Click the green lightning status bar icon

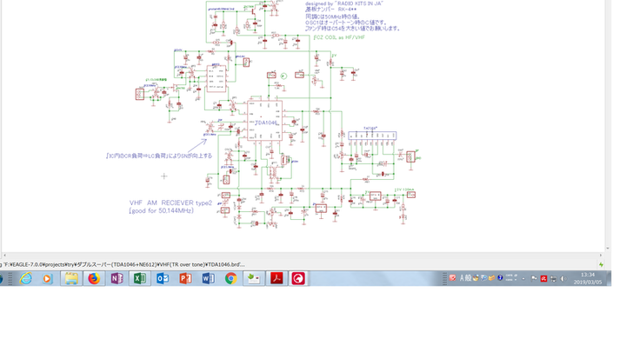(x=601, y=264)
